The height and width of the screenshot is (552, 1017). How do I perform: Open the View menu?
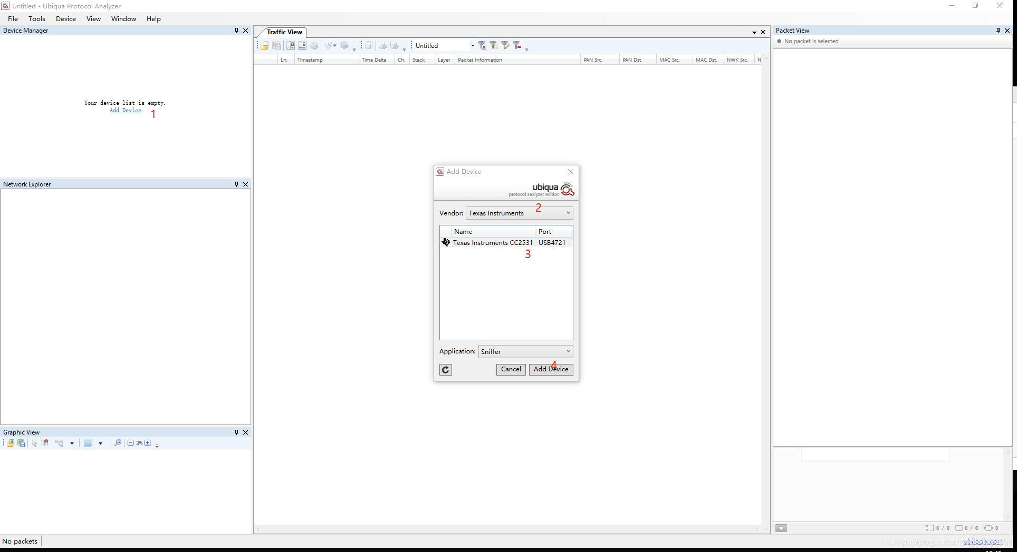coord(93,19)
